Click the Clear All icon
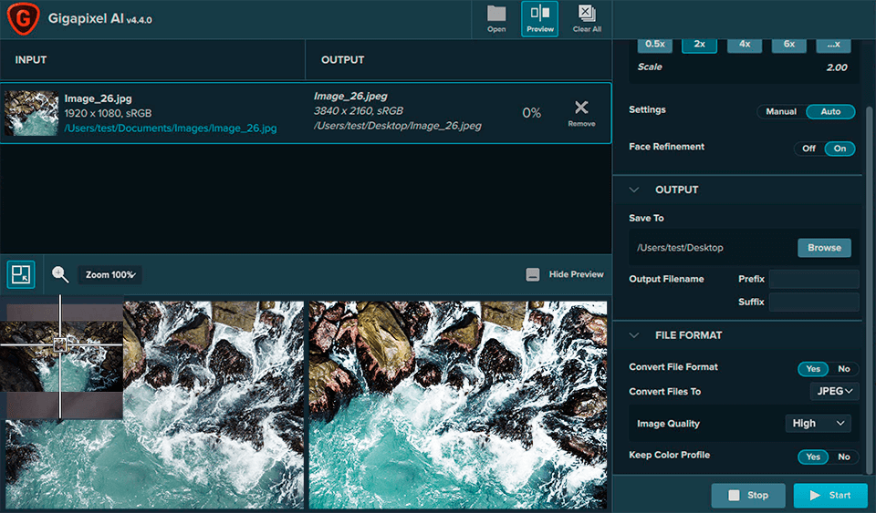The height and width of the screenshot is (513, 876). click(x=587, y=19)
